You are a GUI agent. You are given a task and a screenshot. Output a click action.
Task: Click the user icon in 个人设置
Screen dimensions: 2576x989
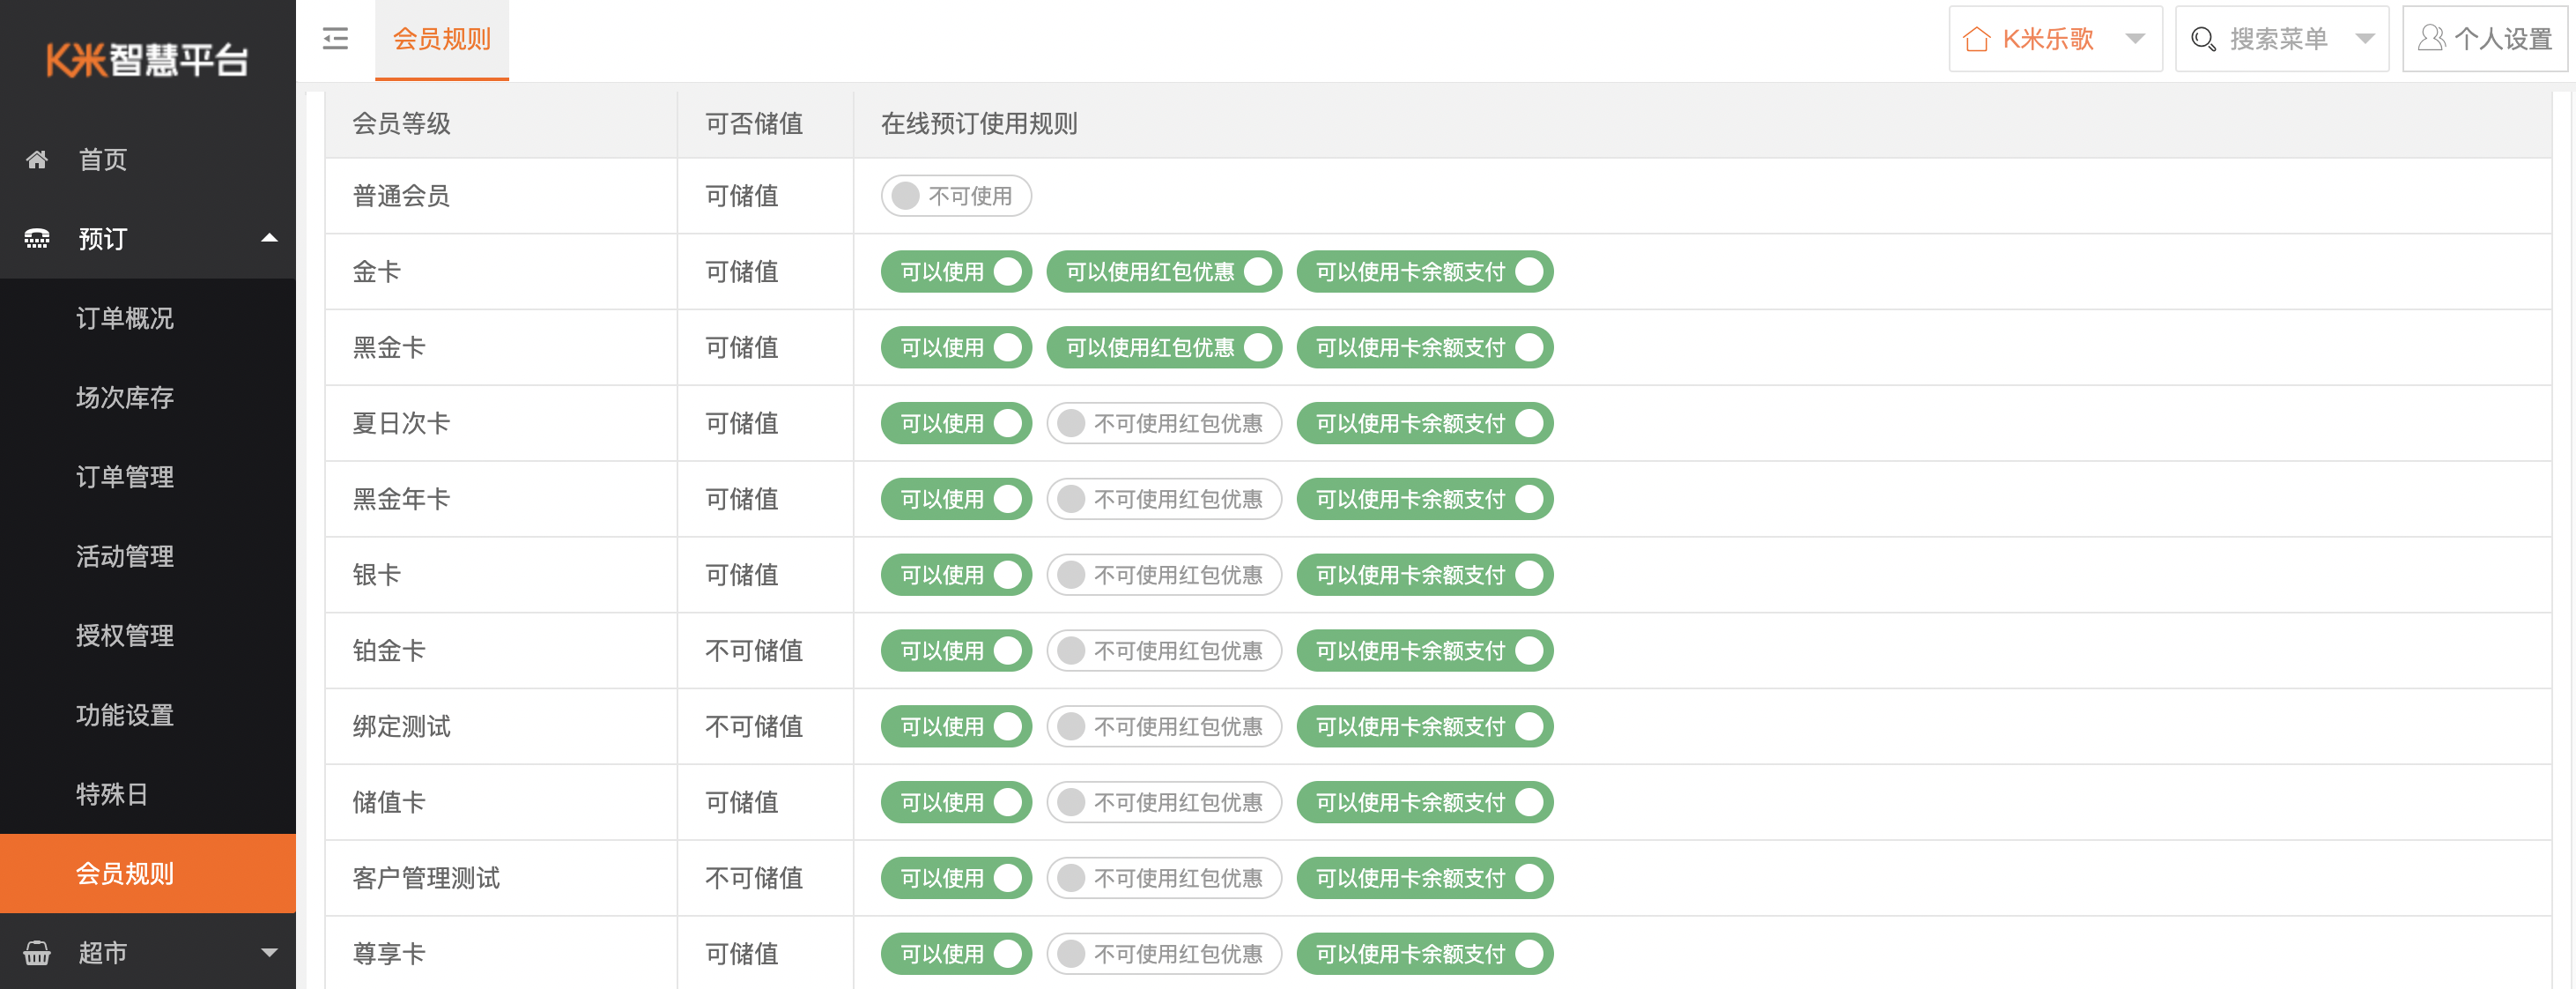coord(2431,38)
